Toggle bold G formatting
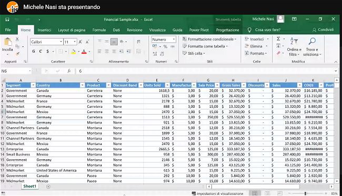Image resolution: width=342 pixels, height=196 pixels. coord(34,51)
